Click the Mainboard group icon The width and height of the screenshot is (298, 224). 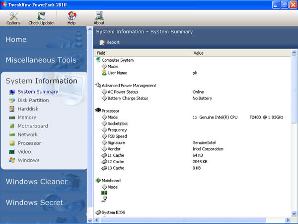coord(98,180)
